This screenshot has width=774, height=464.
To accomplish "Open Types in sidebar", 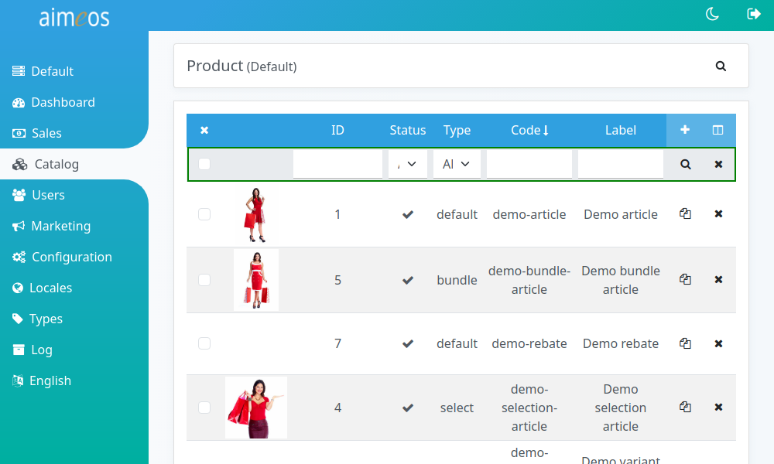I will (x=37, y=319).
